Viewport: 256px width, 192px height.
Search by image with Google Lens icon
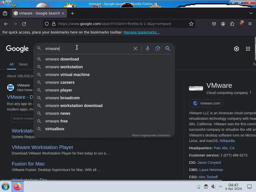157,48
